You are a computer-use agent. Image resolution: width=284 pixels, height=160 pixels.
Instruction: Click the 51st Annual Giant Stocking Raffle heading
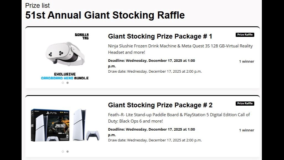point(105,15)
